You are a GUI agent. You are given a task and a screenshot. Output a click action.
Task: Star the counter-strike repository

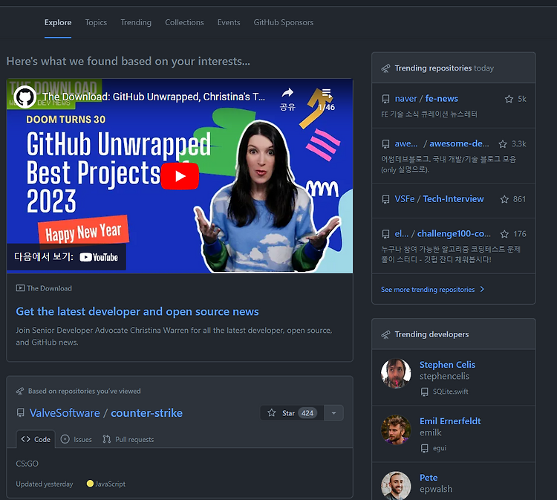(x=292, y=413)
